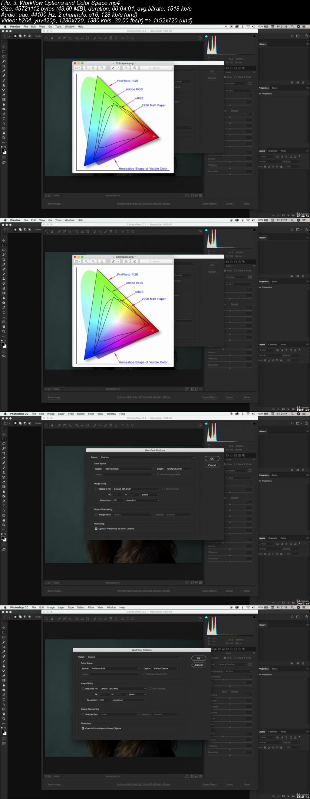Click the ProPhoto RGB workflow link, 00:03:14 frame
The width and height of the screenshot is (310, 799).
[143, 785]
